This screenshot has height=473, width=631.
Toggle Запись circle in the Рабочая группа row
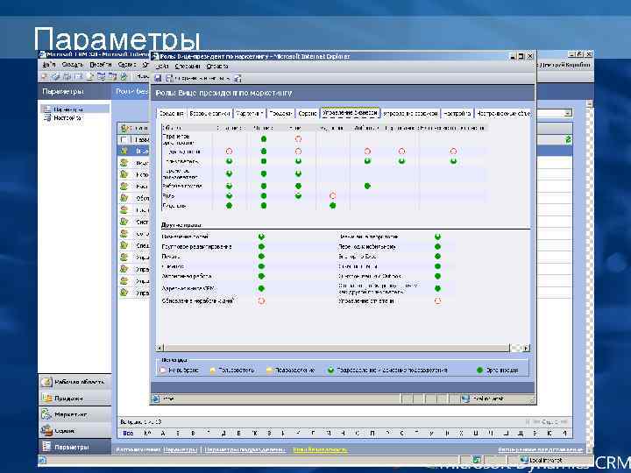point(298,186)
